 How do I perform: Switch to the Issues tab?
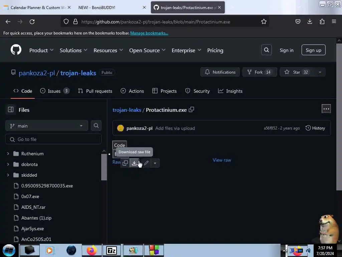[55, 91]
